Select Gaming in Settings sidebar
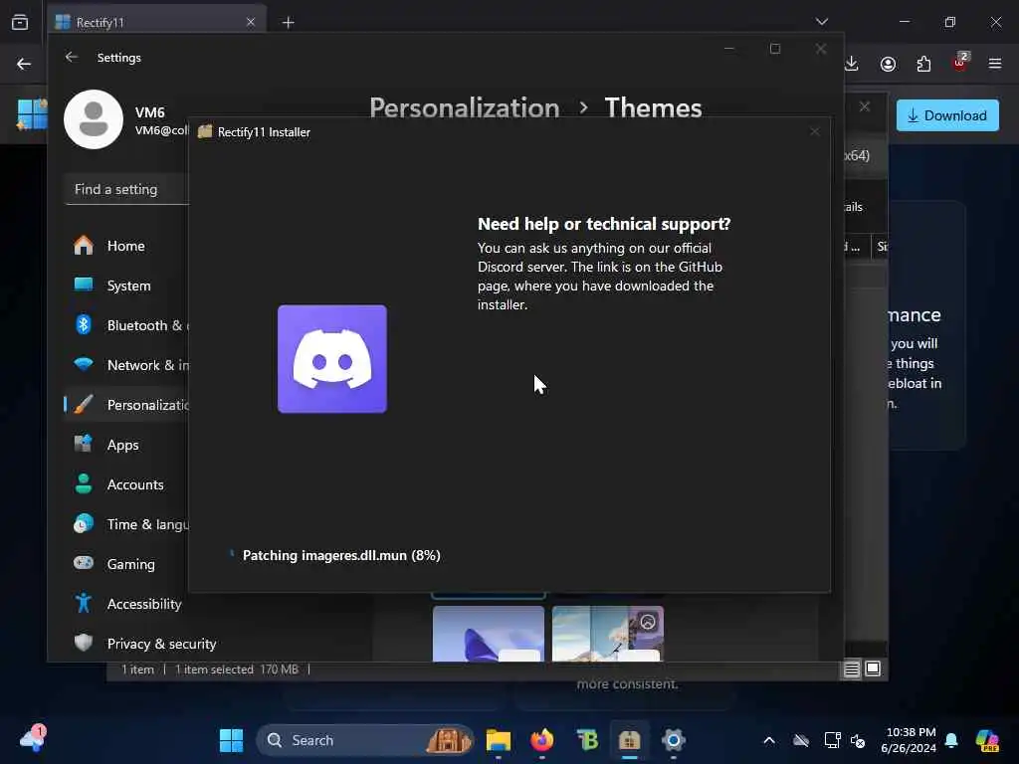1019x764 pixels. [126, 564]
